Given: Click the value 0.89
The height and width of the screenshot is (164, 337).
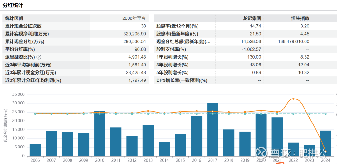Looking at the screenshot, I should pos(256,73).
